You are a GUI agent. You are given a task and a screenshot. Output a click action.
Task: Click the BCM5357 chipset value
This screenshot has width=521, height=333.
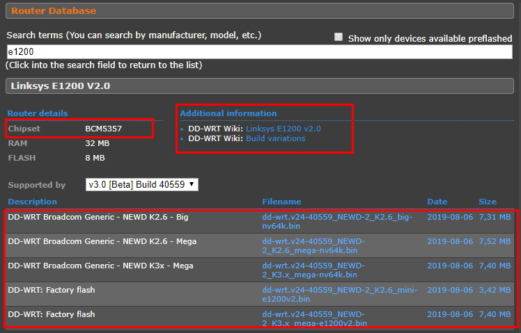103,129
